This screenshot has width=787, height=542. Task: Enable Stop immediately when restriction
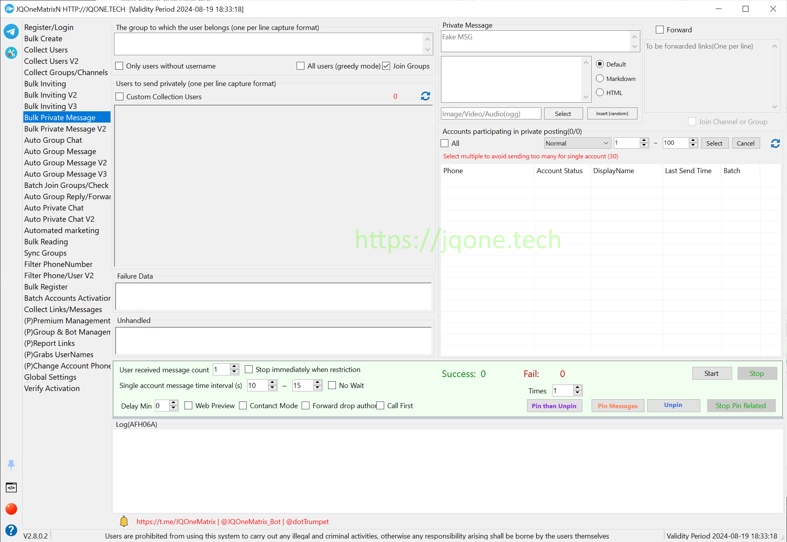(x=249, y=369)
